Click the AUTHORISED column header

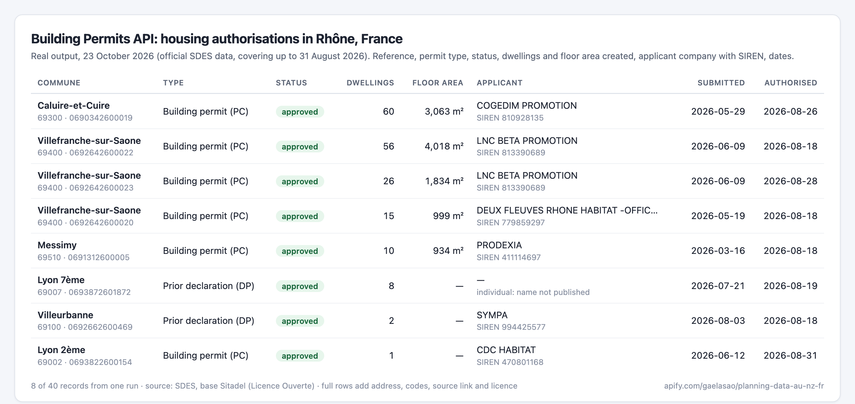pos(791,83)
